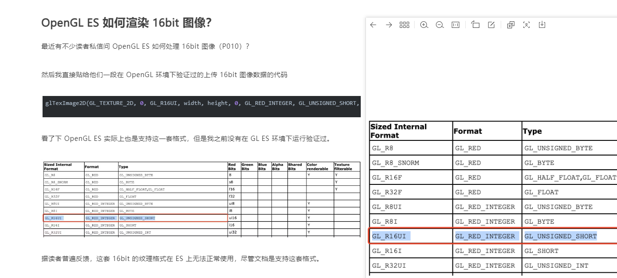Zoom out of the viewer image
617x278 pixels.
(440, 25)
